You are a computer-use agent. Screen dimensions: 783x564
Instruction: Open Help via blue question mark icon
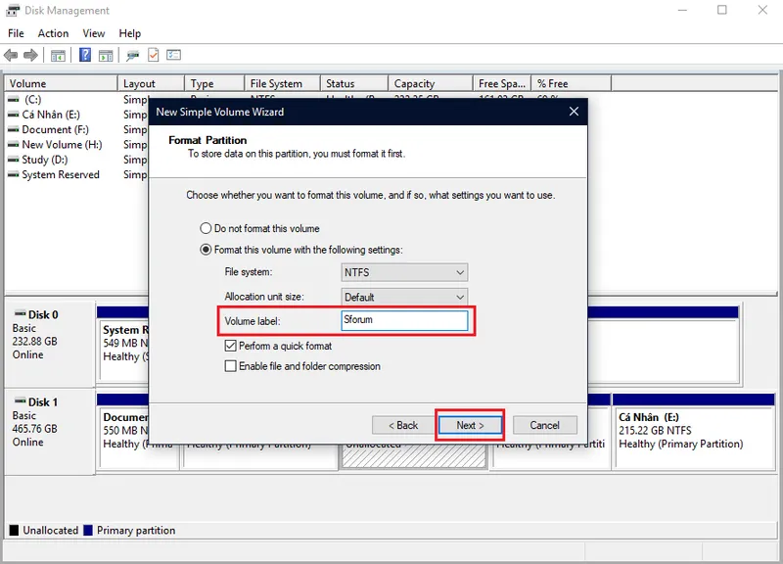click(85, 56)
